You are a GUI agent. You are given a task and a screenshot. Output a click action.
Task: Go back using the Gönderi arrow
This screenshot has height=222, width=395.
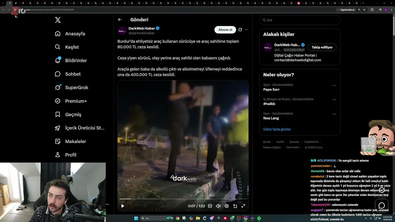click(120, 20)
